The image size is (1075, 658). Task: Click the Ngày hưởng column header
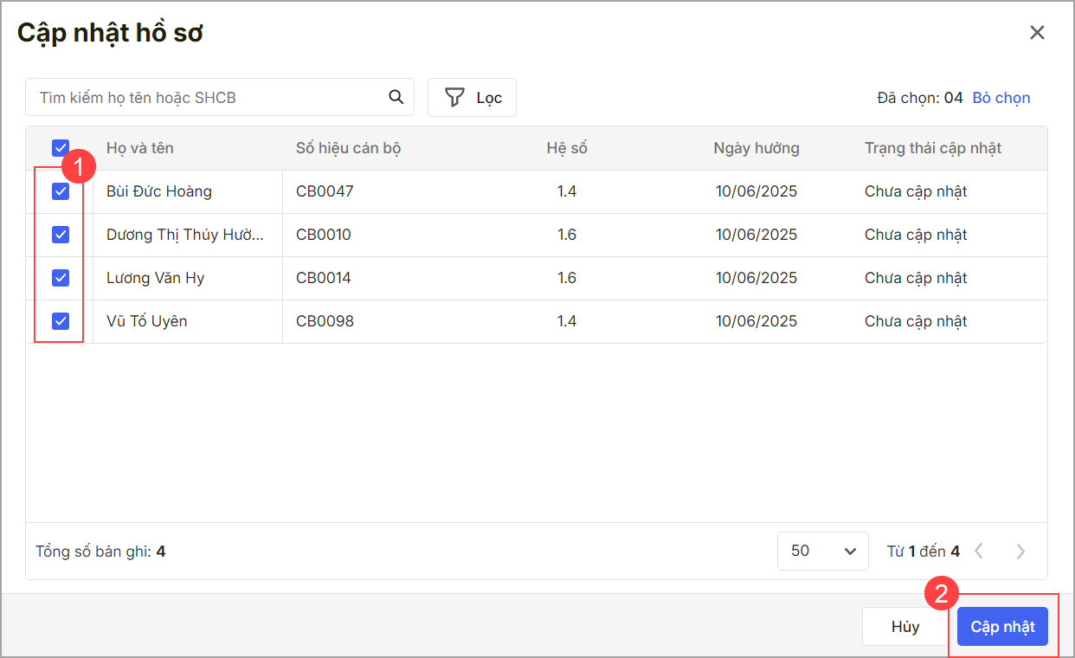[x=756, y=148]
